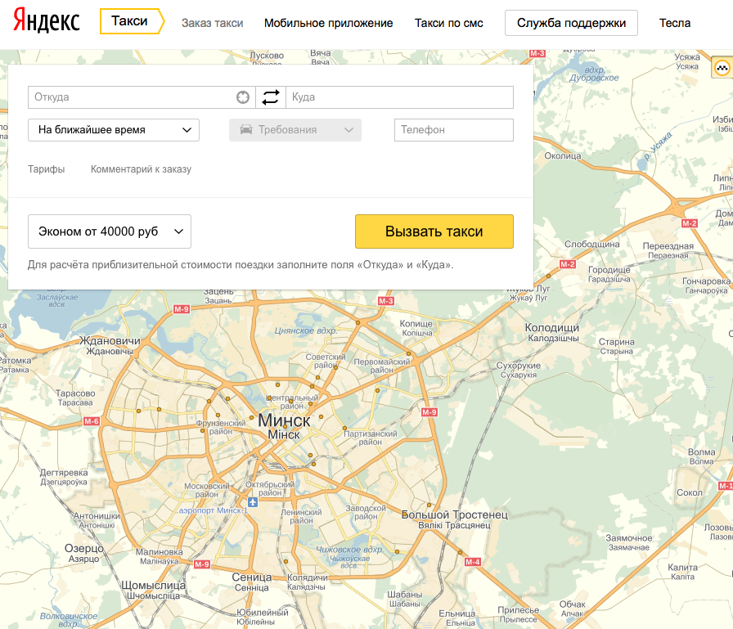Swap the pickup and destination addresses

point(271,97)
